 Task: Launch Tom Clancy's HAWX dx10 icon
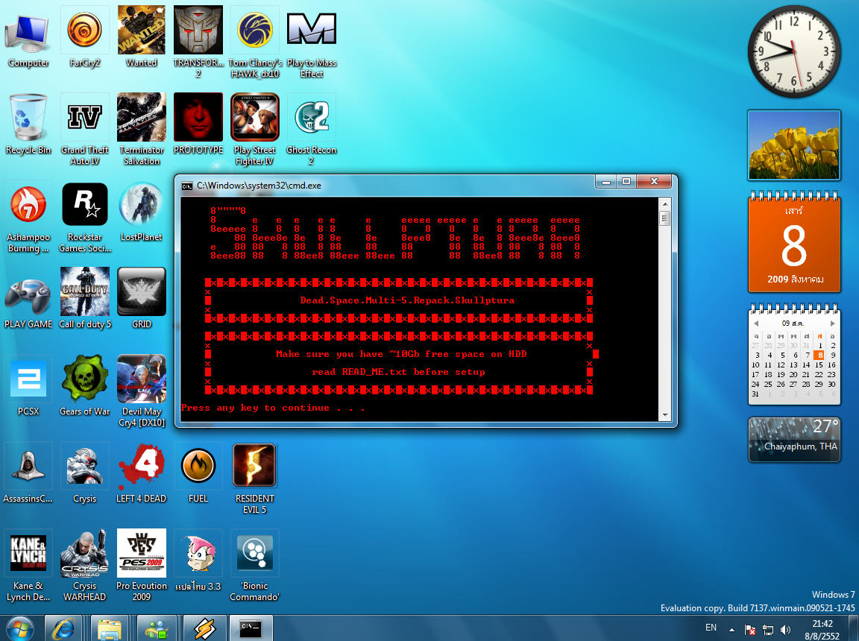tap(255, 42)
